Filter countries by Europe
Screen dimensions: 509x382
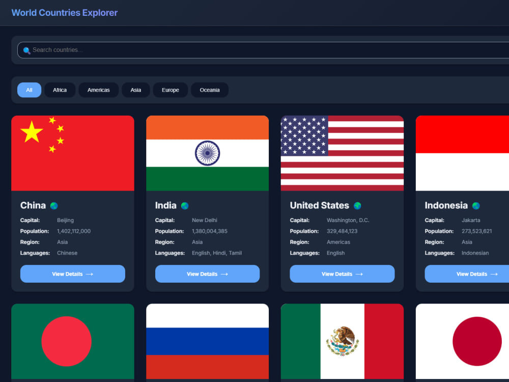[171, 90]
